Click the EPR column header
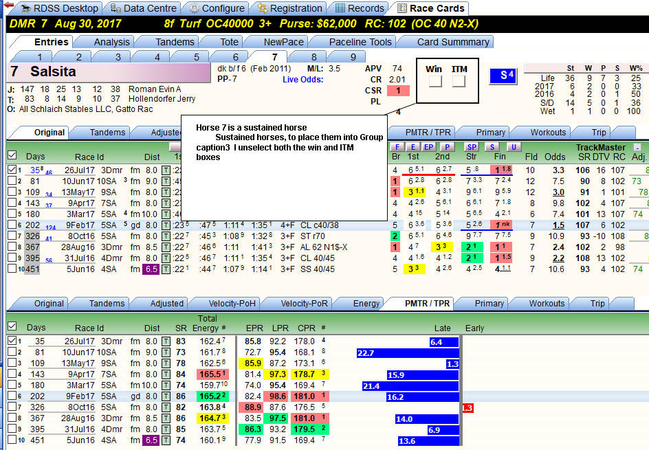The width and height of the screenshot is (649, 450). (x=254, y=328)
